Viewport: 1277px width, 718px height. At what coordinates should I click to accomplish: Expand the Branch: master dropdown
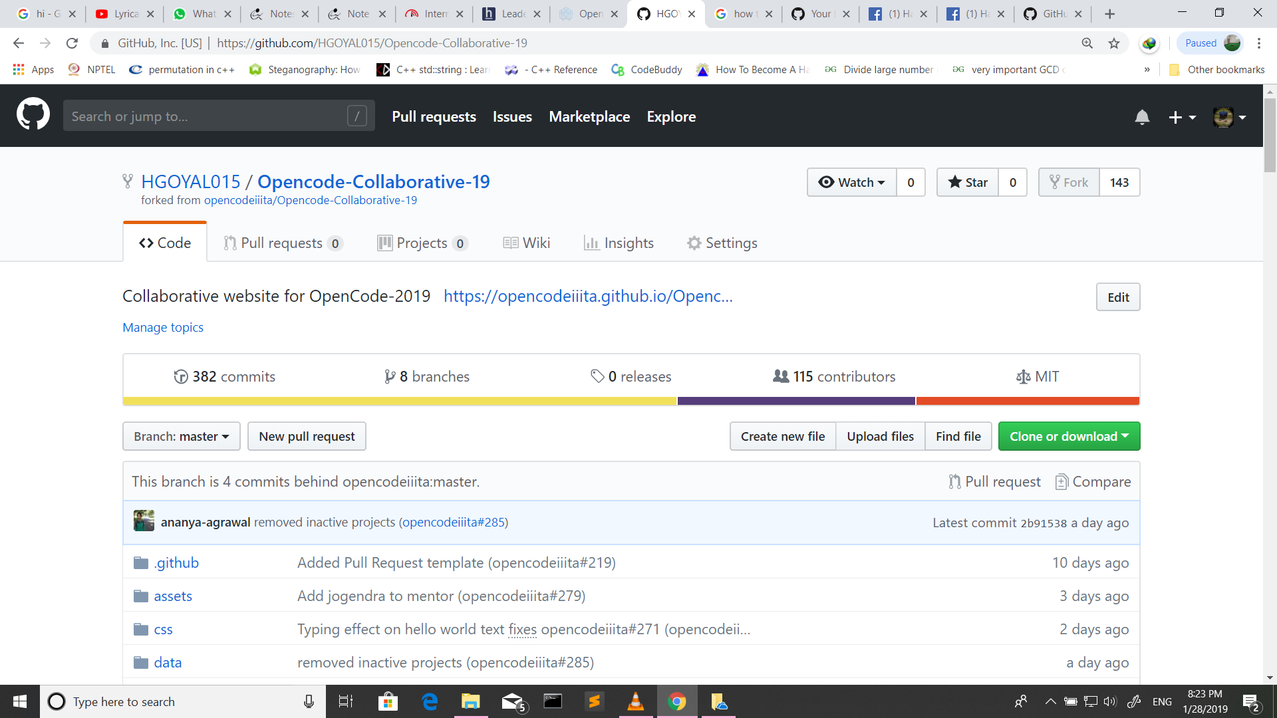(181, 437)
